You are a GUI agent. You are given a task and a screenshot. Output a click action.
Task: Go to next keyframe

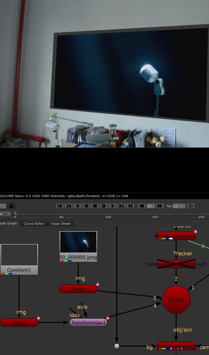click(122, 206)
